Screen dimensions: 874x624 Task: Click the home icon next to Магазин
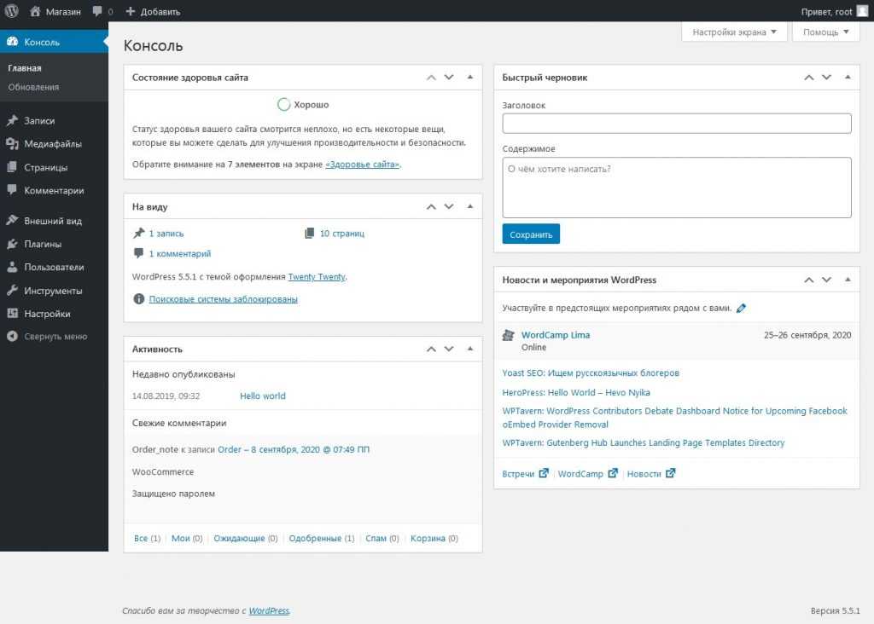click(x=35, y=12)
